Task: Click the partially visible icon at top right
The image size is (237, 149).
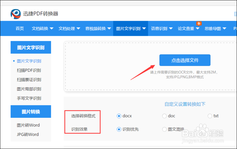Action: point(236,14)
